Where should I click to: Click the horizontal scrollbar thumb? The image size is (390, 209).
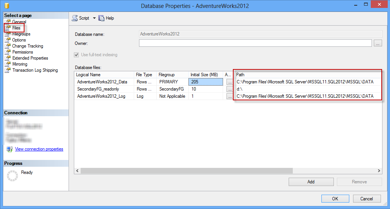[x=187, y=171]
